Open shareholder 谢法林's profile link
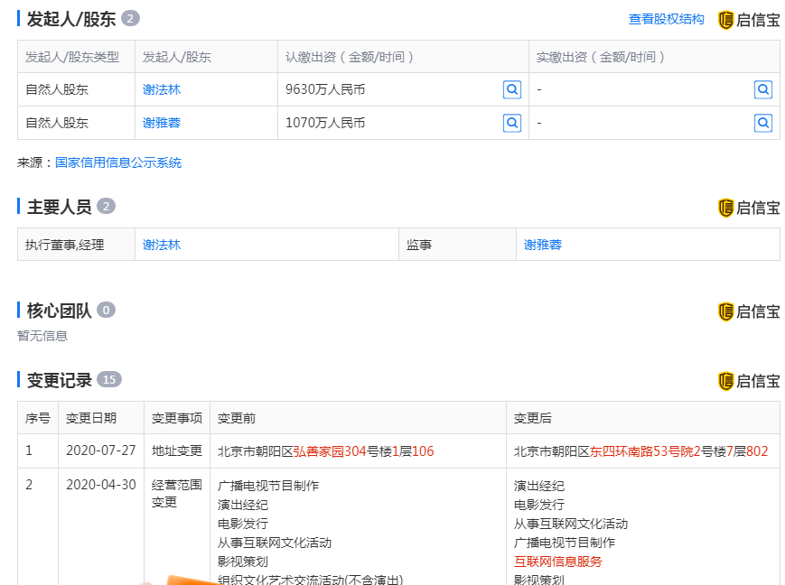 tap(163, 89)
